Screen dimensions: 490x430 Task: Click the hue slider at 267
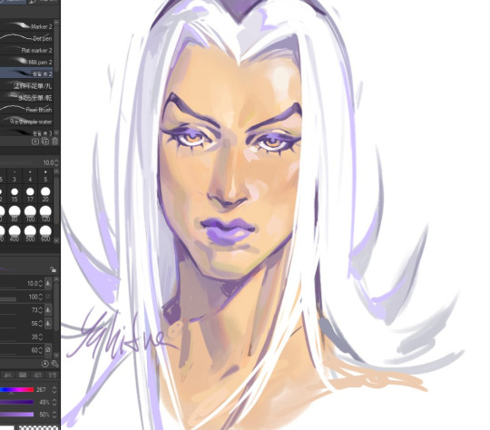(17, 390)
